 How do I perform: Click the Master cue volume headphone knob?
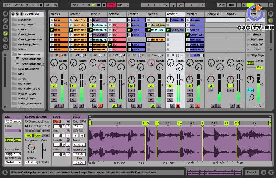tap(251, 97)
